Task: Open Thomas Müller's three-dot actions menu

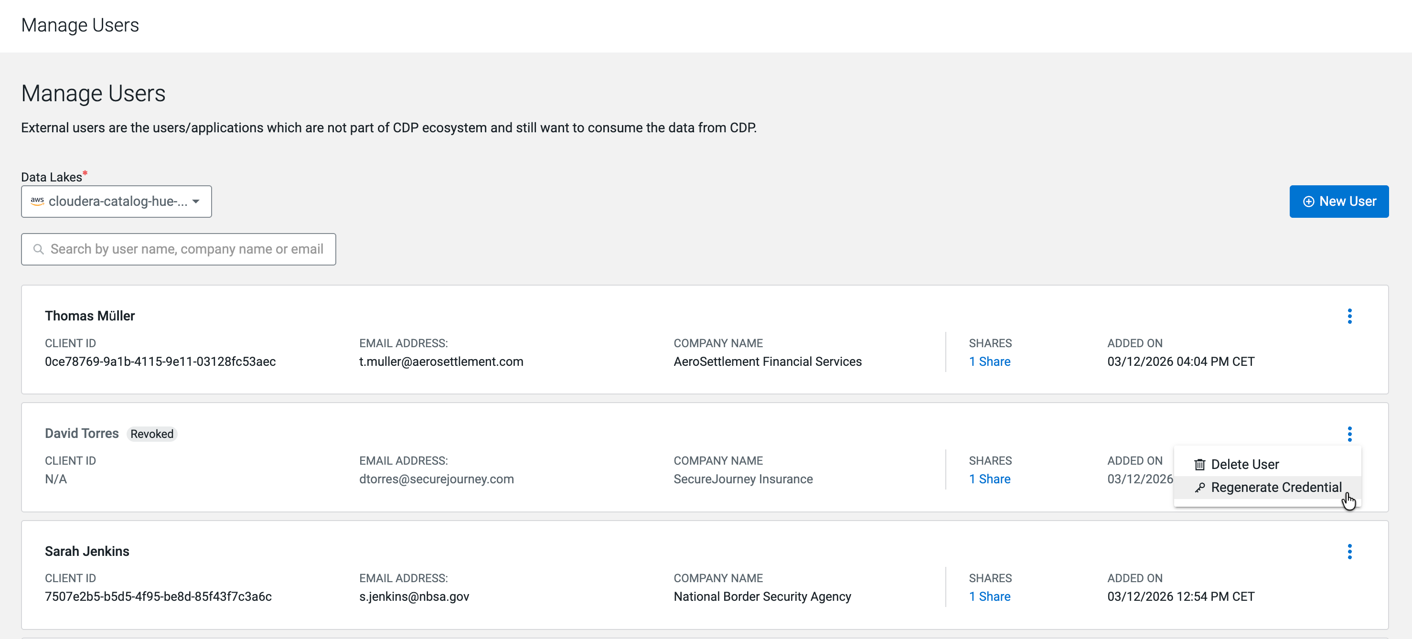Action: pos(1349,316)
